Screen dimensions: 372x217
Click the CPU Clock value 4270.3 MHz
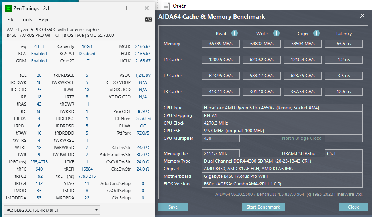click(x=282, y=123)
